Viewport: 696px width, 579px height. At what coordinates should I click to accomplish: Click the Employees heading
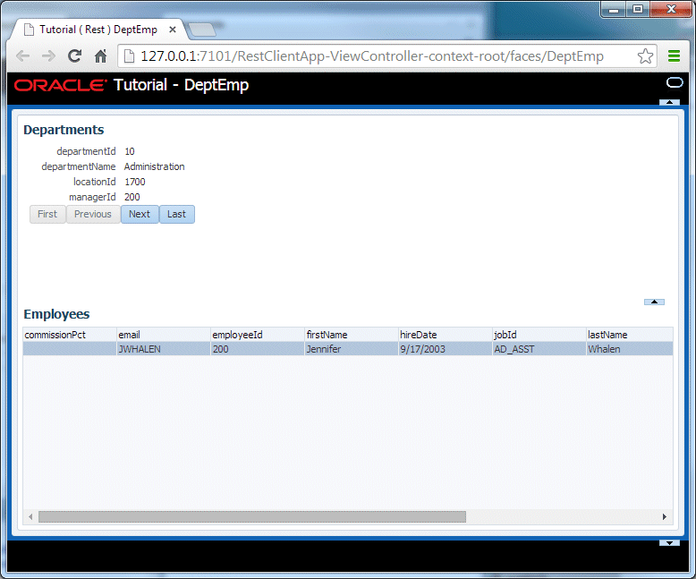pyautogui.click(x=56, y=314)
